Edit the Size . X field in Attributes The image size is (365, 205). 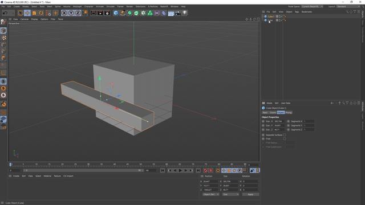pos(279,121)
